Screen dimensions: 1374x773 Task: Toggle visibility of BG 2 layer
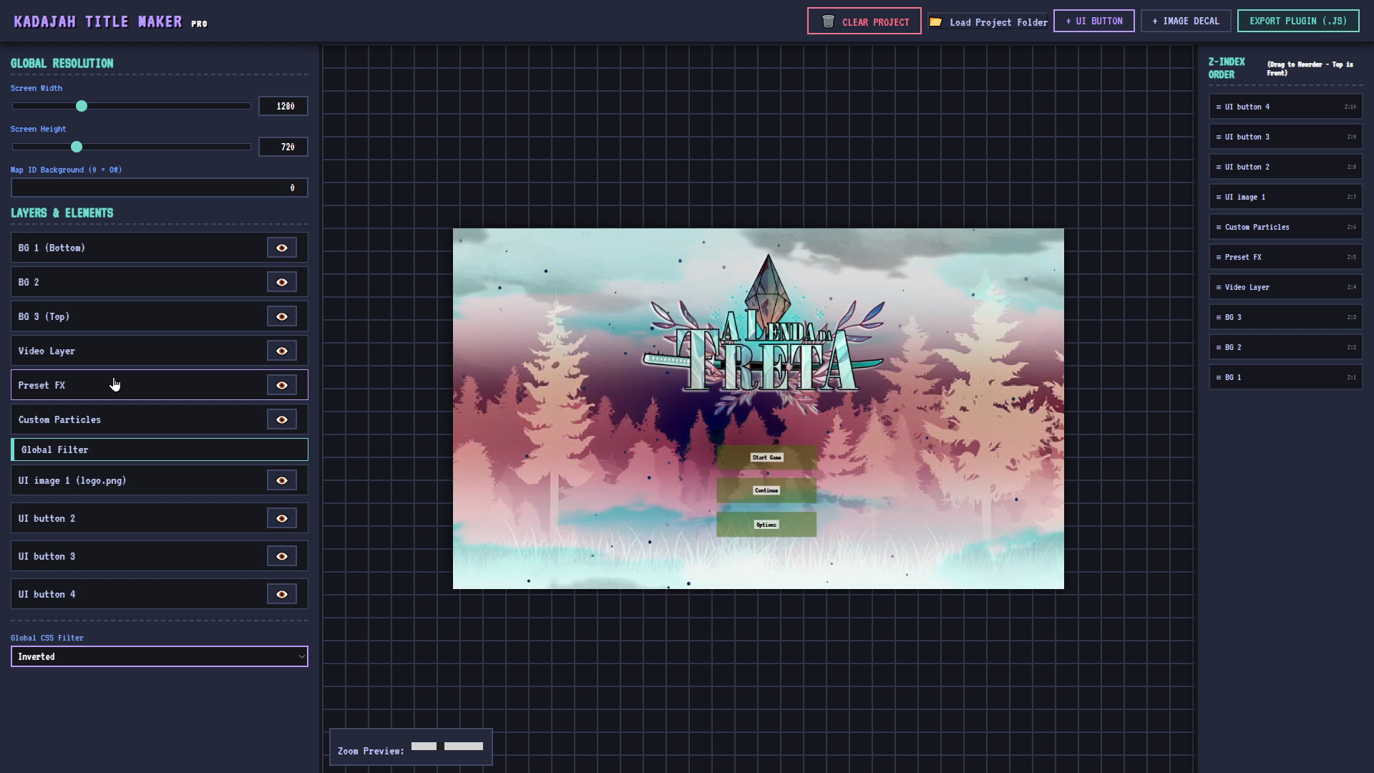pyautogui.click(x=282, y=282)
